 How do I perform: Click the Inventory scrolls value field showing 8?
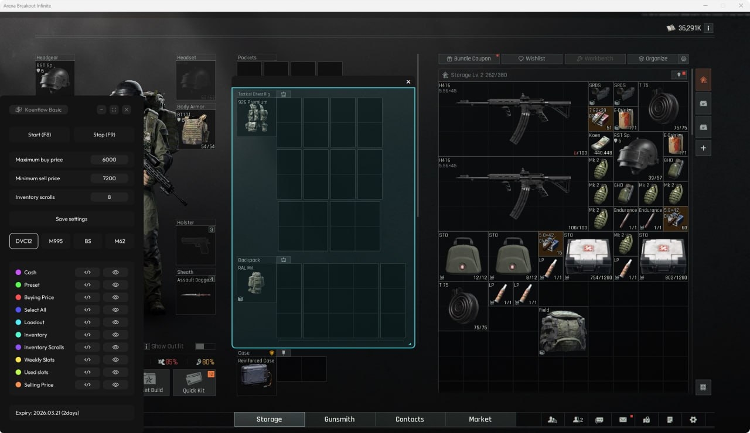click(109, 197)
